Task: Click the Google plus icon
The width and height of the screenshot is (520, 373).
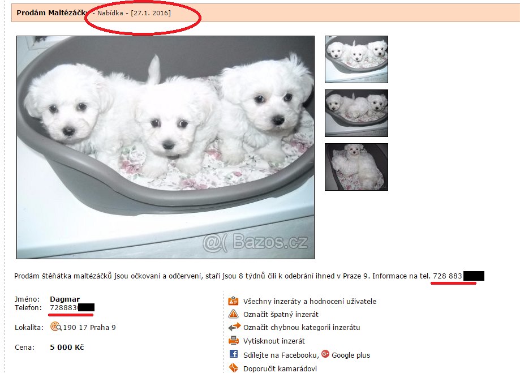Action: [x=325, y=354]
